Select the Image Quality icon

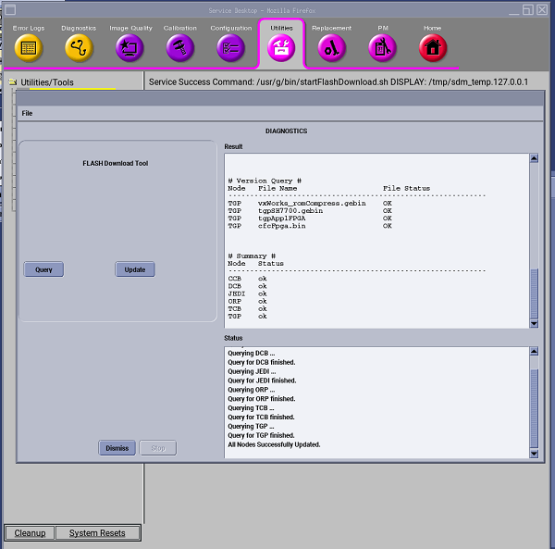point(130,46)
